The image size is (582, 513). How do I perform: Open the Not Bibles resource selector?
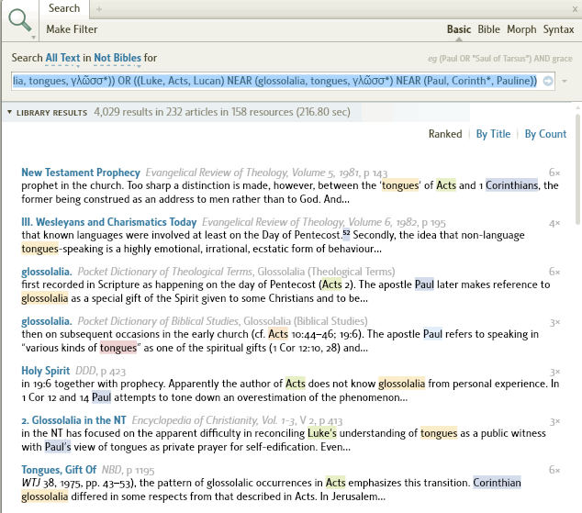118,58
